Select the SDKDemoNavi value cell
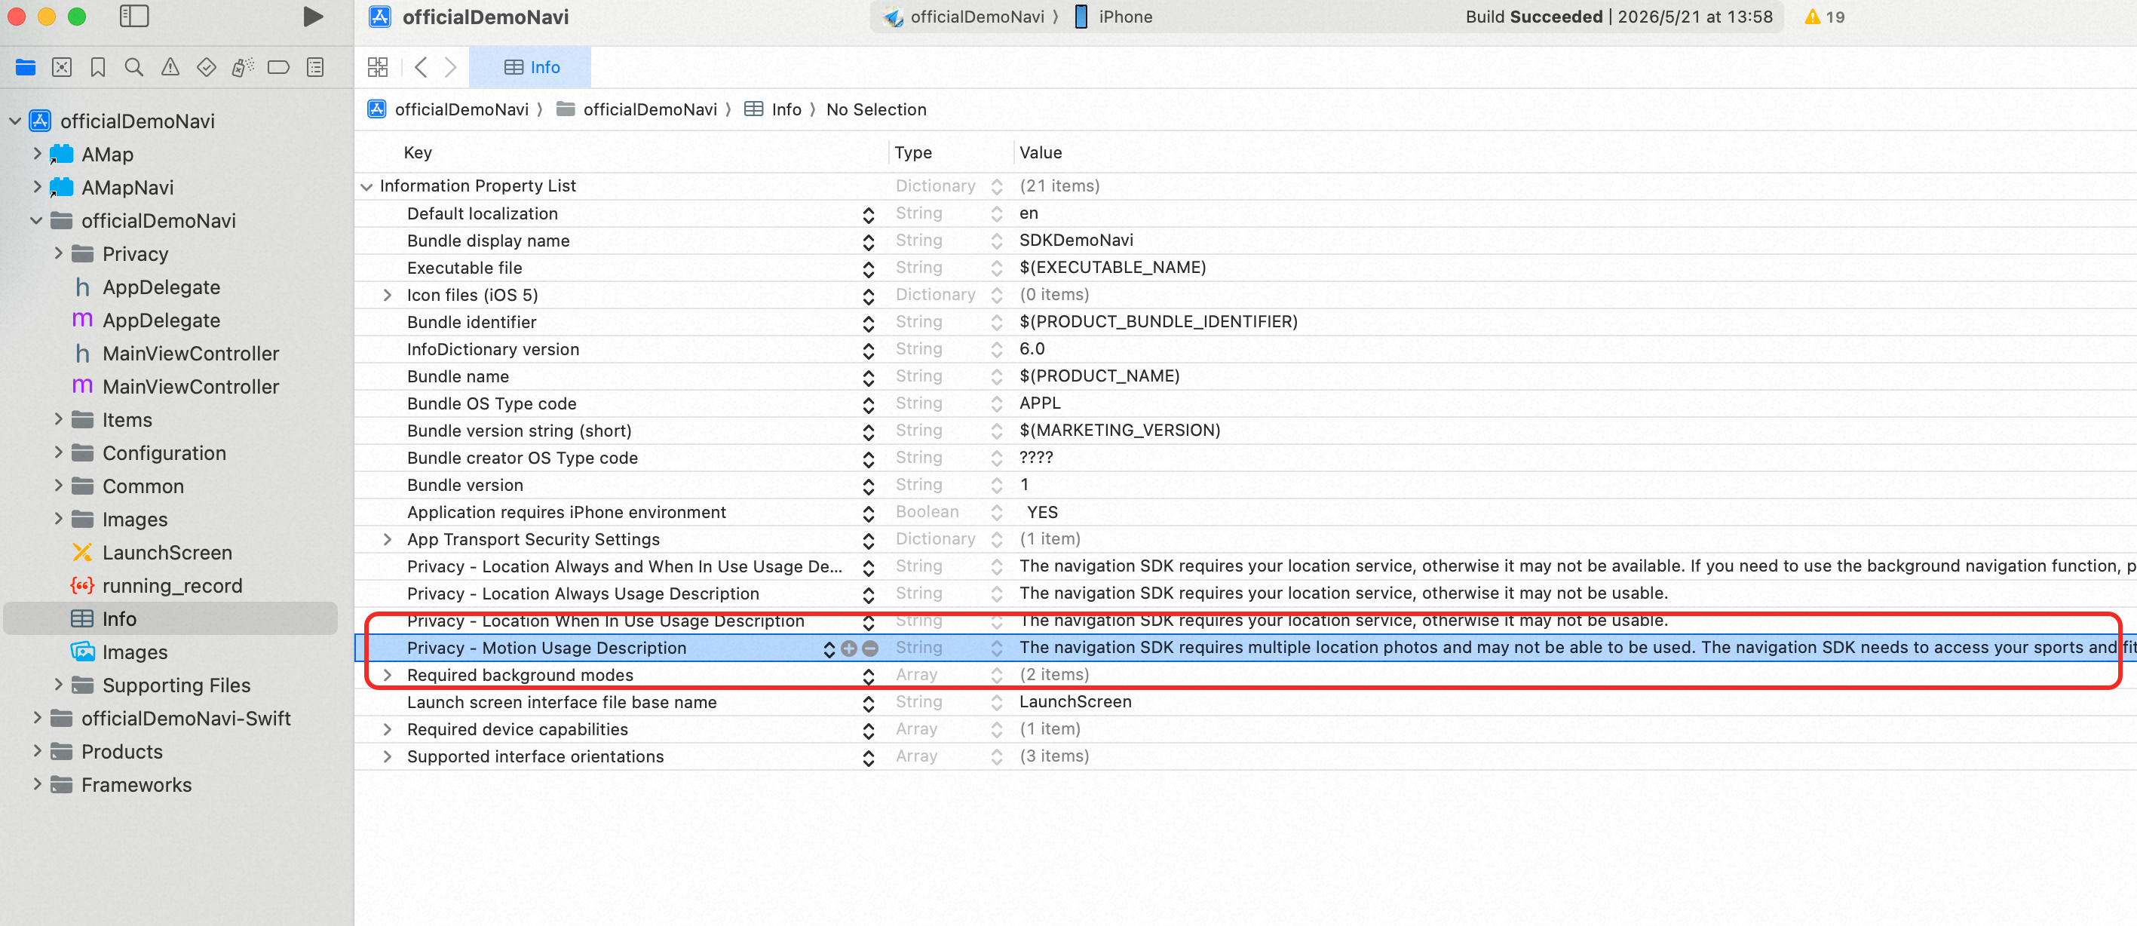Screen dimensions: 2137x926 [x=1076, y=241]
